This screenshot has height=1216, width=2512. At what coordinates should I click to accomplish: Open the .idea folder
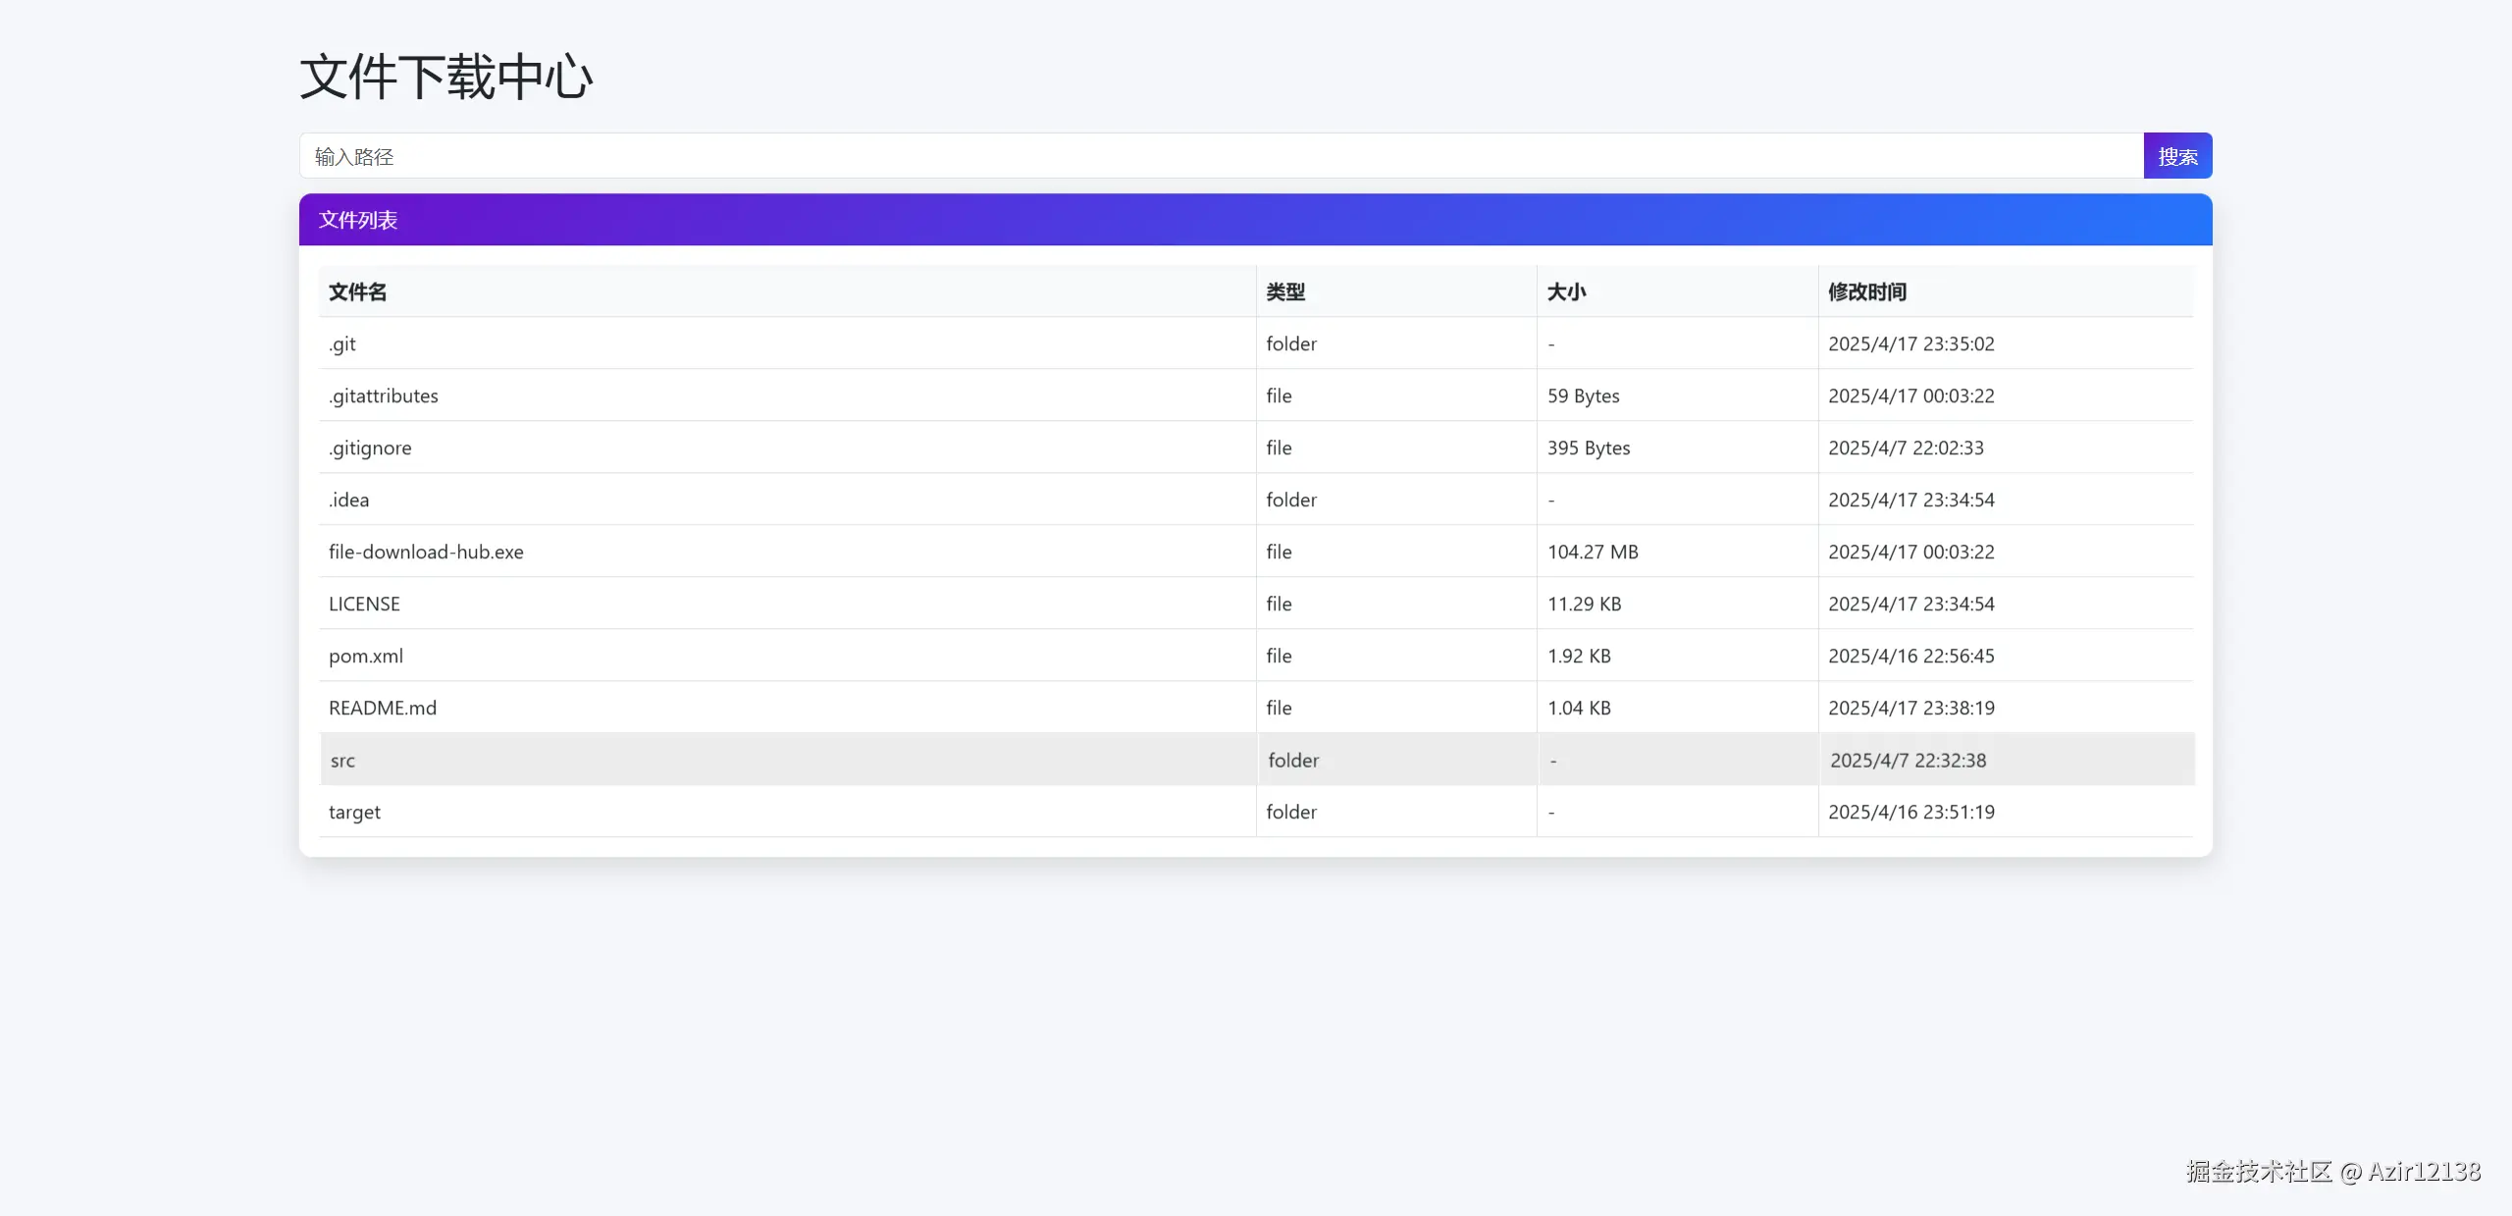349,500
